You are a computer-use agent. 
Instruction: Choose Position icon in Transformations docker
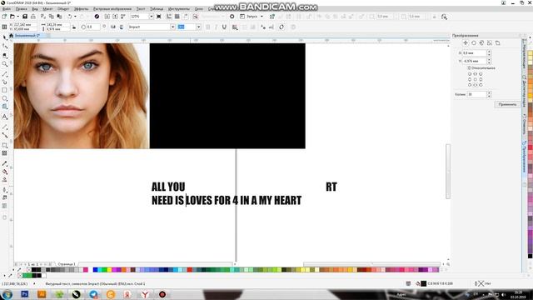point(466,42)
